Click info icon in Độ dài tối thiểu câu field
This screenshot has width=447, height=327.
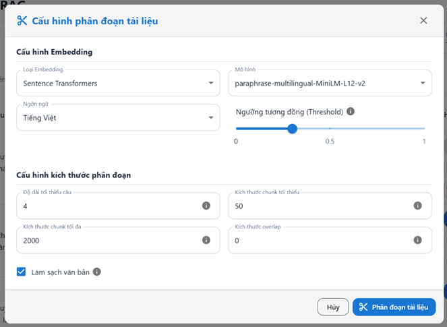tap(206, 206)
